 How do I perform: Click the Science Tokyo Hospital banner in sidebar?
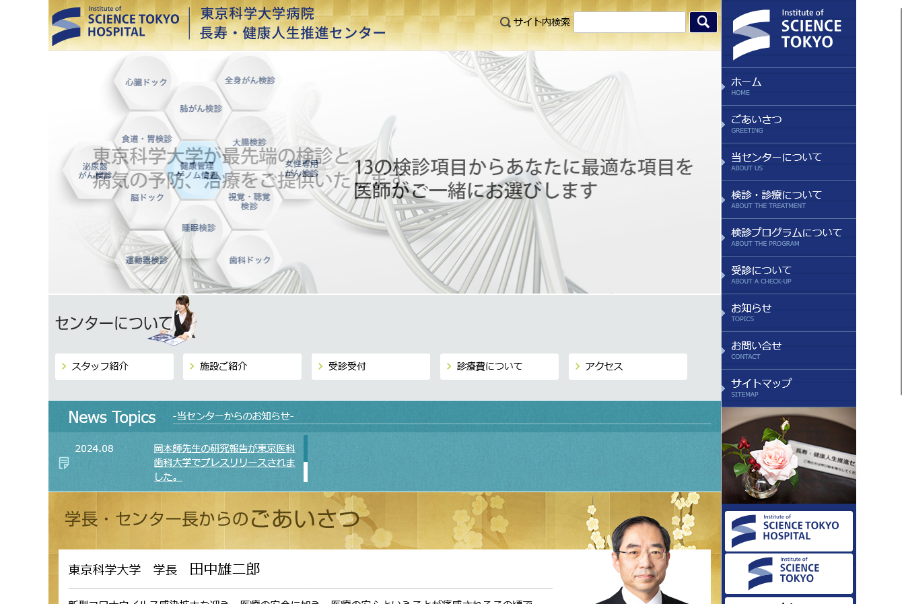(x=788, y=531)
